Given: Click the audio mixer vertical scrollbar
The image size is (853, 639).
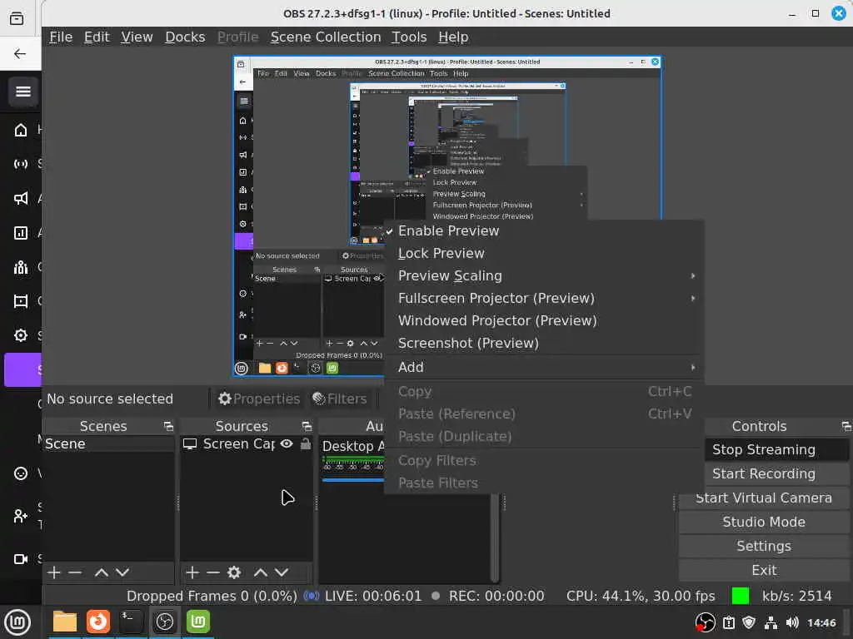Looking at the screenshot, I should 495,537.
